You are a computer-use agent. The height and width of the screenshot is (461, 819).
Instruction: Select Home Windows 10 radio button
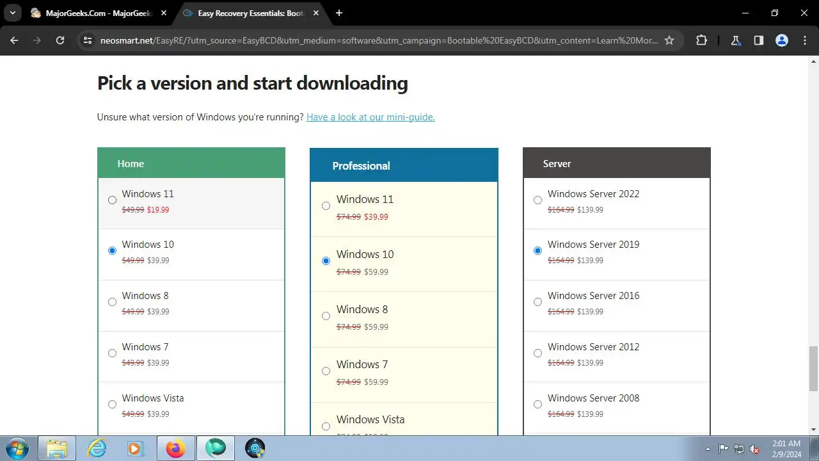[113, 250]
